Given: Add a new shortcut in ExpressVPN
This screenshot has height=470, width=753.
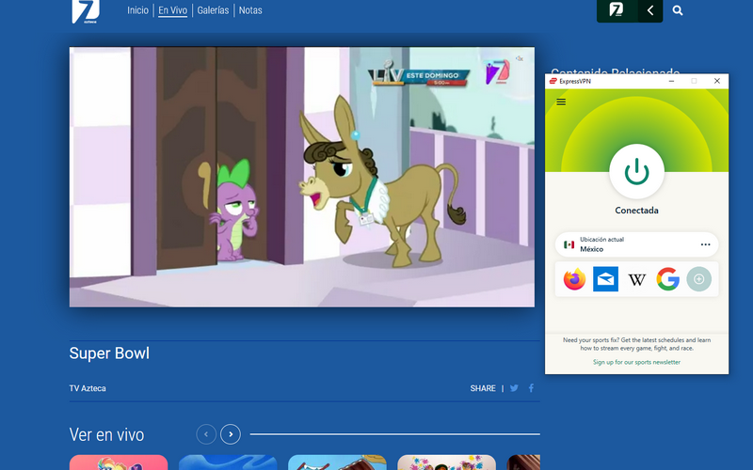Looking at the screenshot, I should [x=699, y=279].
